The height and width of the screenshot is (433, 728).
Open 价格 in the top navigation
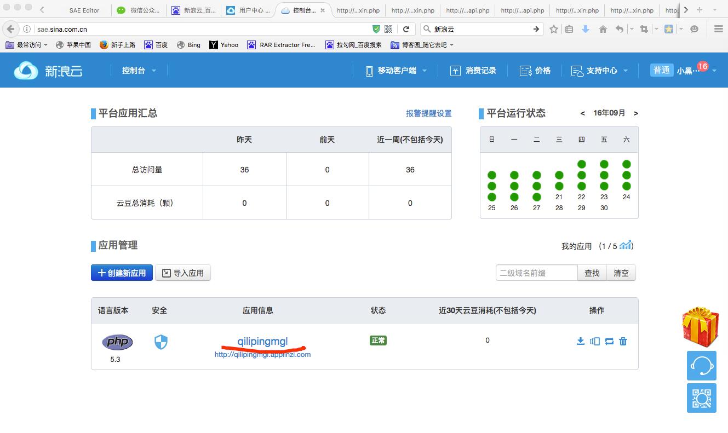(x=535, y=71)
